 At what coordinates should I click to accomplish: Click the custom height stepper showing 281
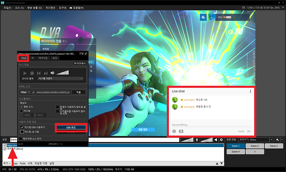tap(41, 115)
